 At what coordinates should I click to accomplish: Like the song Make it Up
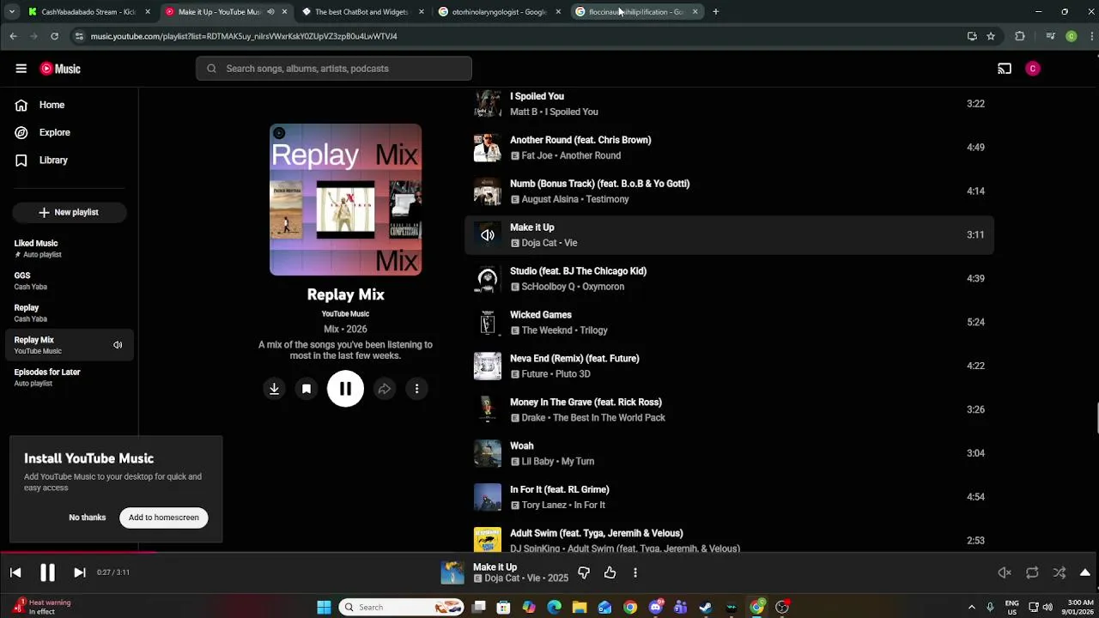(x=610, y=573)
